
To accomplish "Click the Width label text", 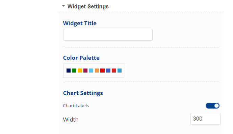I will (71, 120).
